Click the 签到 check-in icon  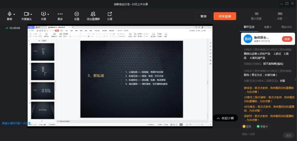point(247,126)
